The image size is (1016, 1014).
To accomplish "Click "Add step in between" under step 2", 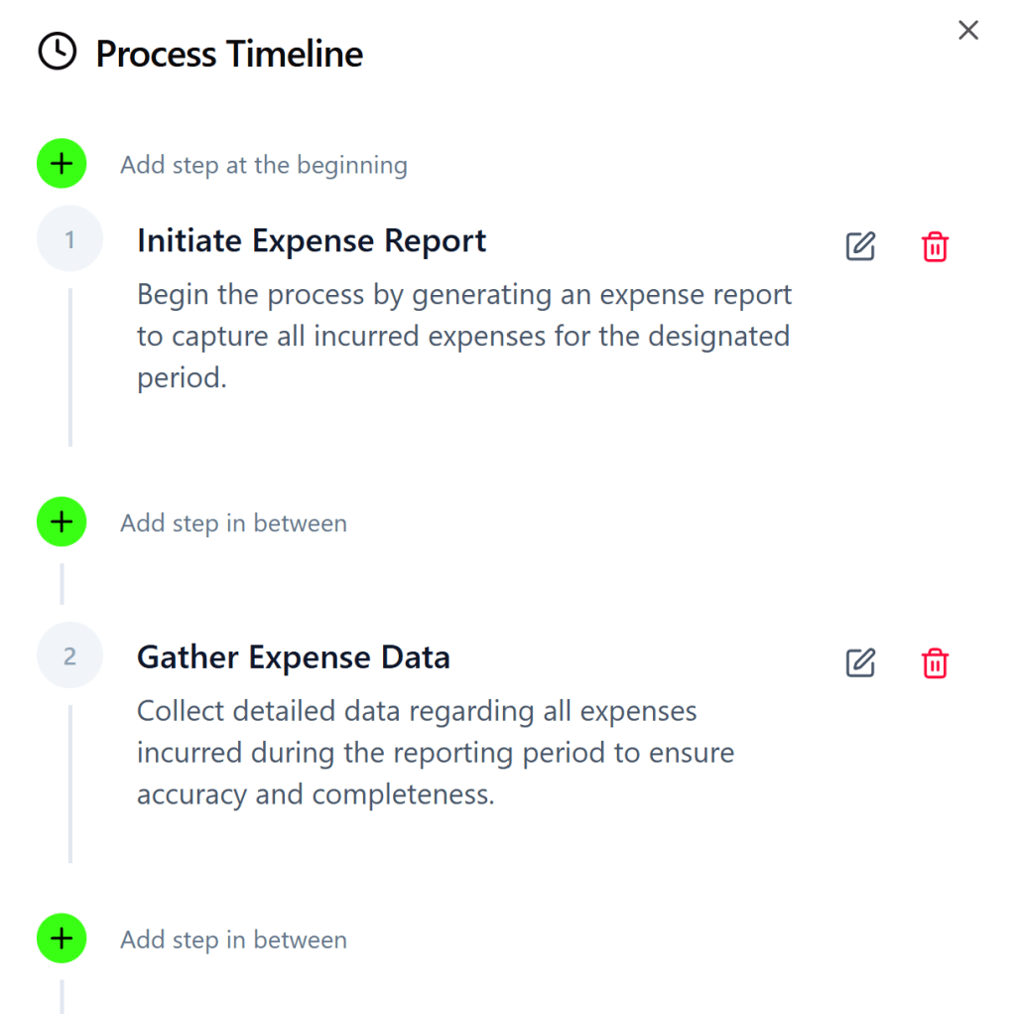I will tap(234, 940).
